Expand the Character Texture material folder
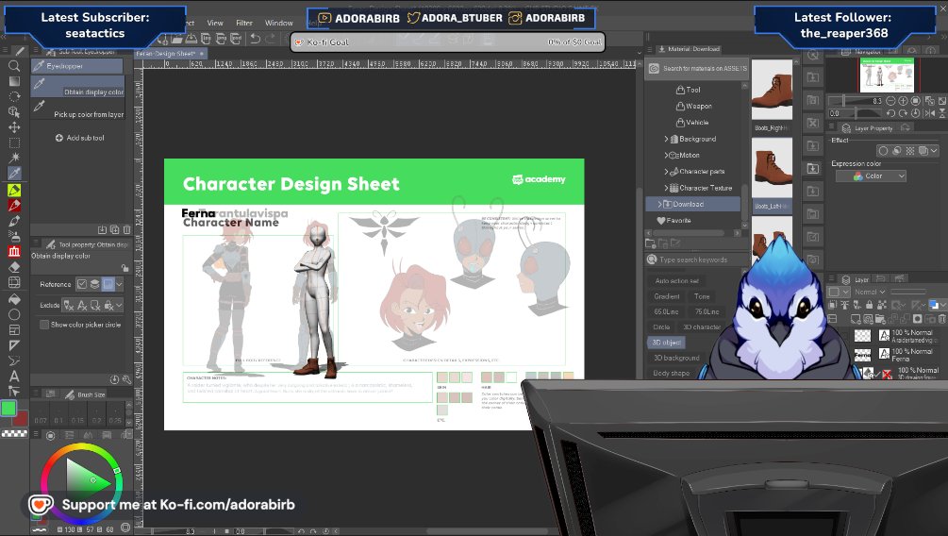 pyautogui.click(x=666, y=188)
